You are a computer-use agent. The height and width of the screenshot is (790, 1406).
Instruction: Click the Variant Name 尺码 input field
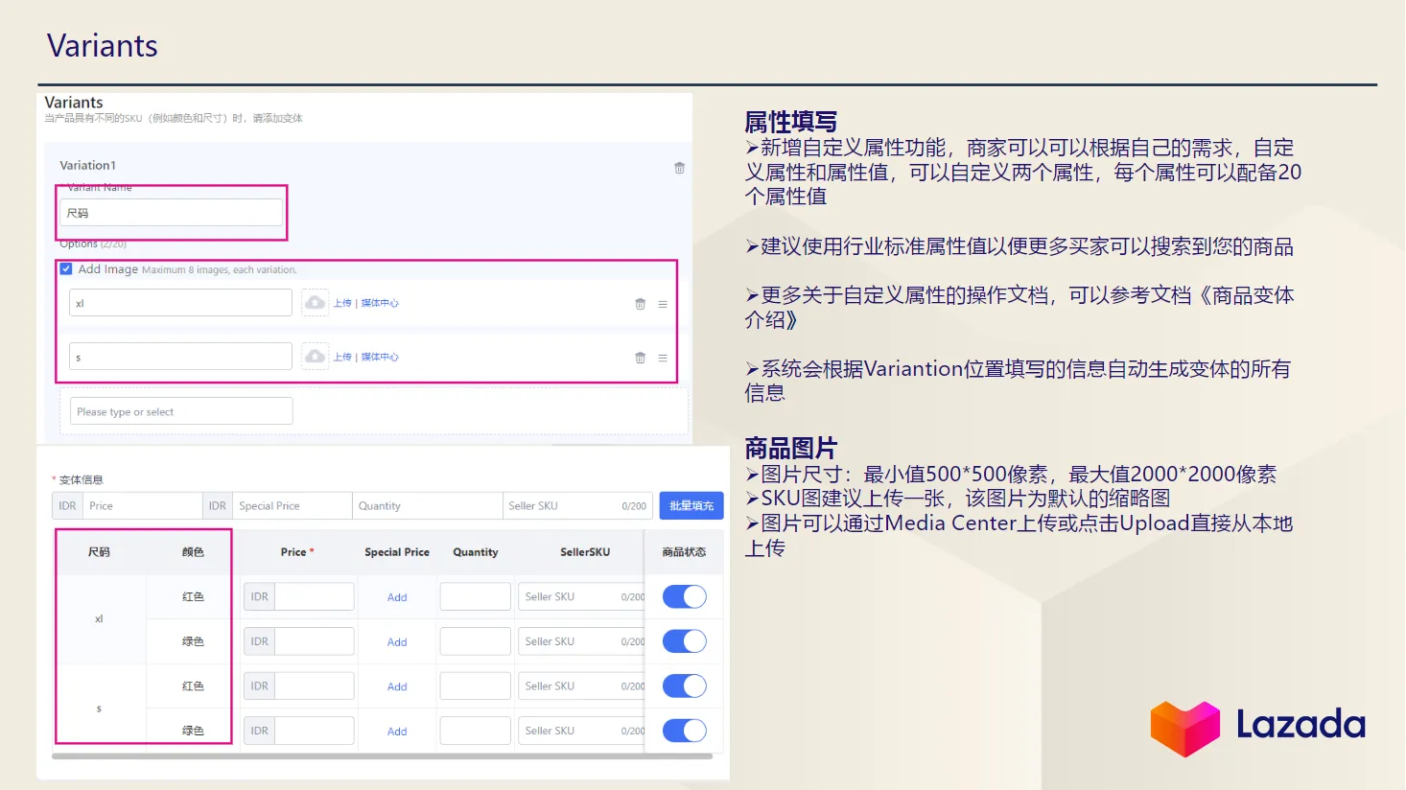point(172,212)
